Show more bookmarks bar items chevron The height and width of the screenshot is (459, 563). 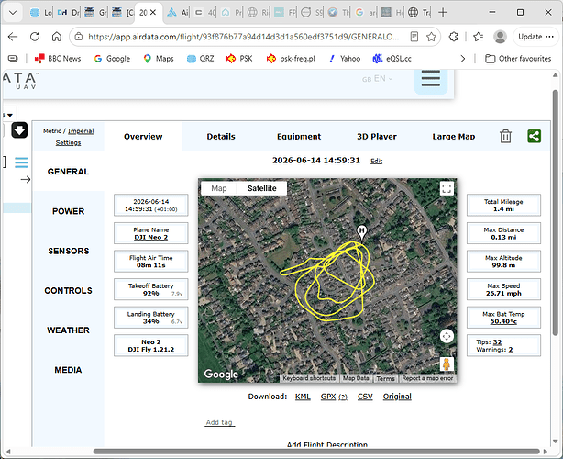463,59
